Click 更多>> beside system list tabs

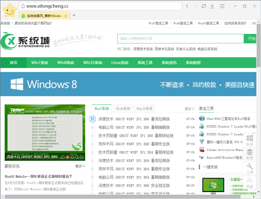pyautogui.click(x=190, y=109)
